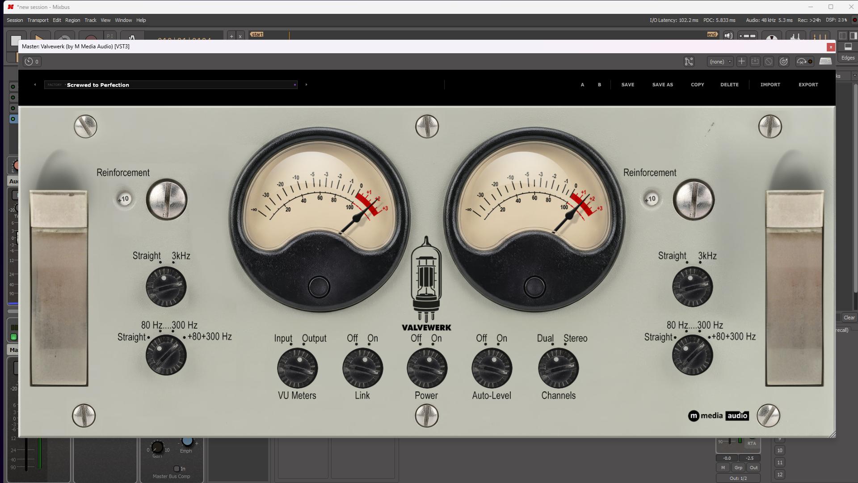Screen dimensions: 858x483
Task: Adjust the right Reinforcement screw knob
Action: pos(694,199)
